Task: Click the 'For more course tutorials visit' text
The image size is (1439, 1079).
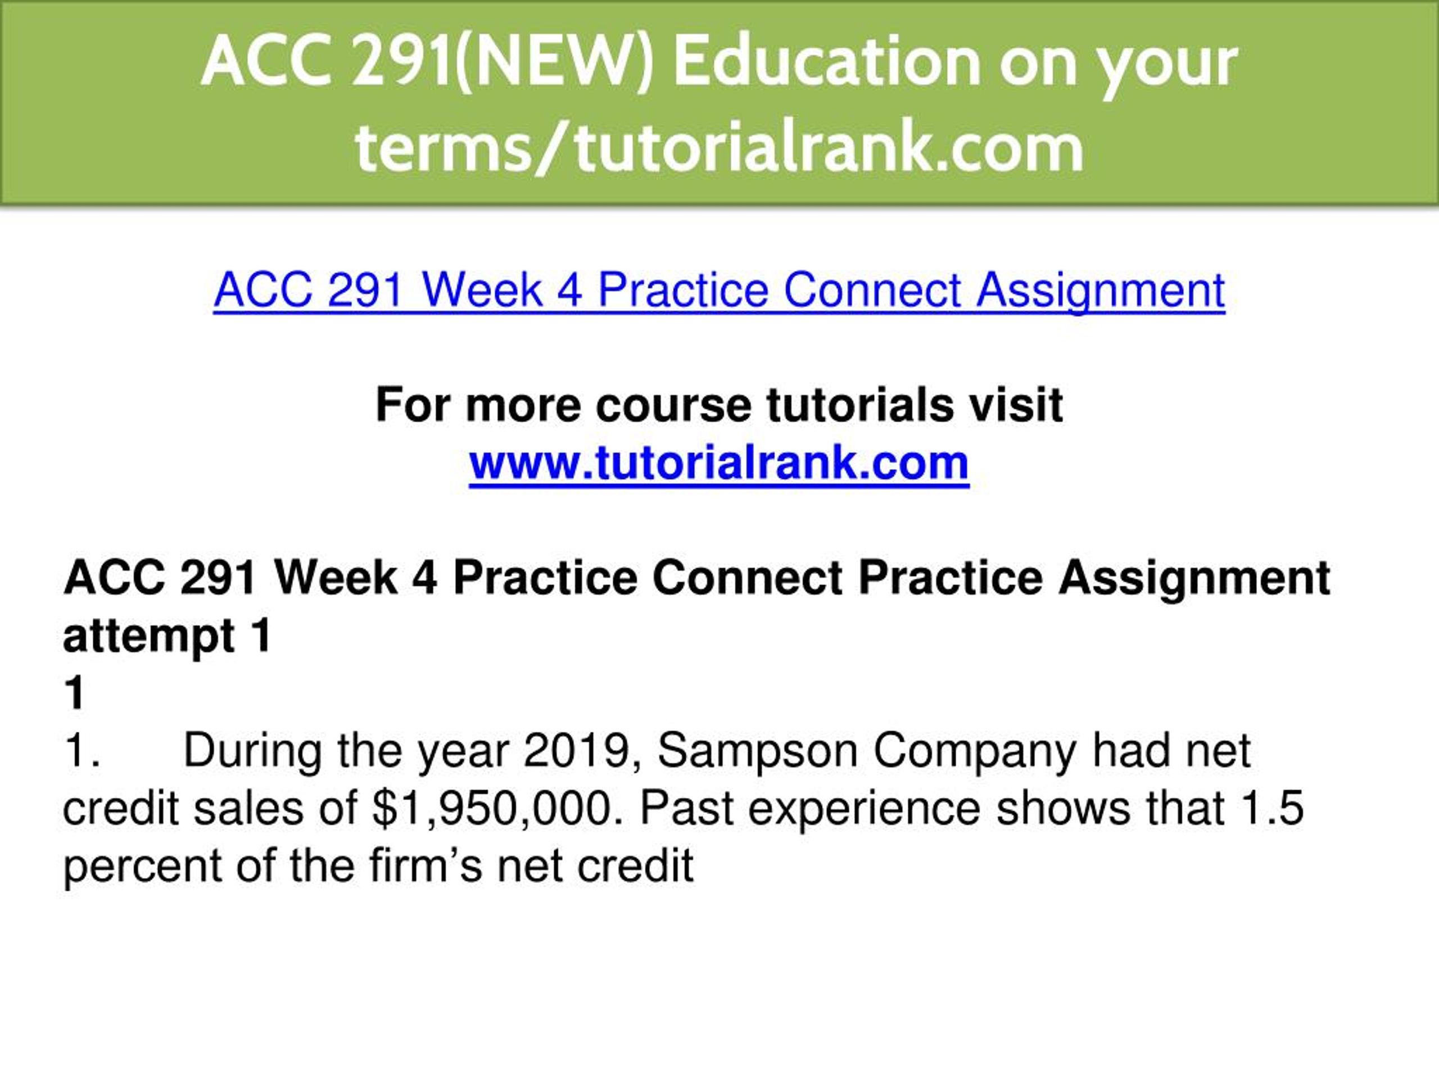Action: (719, 405)
